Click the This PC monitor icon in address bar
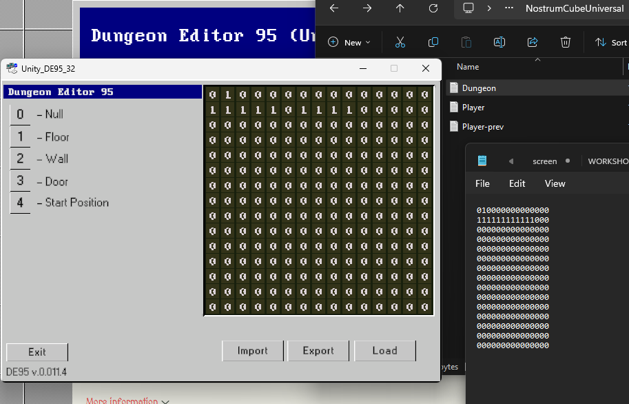Image resolution: width=629 pixels, height=404 pixels. click(x=468, y=8)
